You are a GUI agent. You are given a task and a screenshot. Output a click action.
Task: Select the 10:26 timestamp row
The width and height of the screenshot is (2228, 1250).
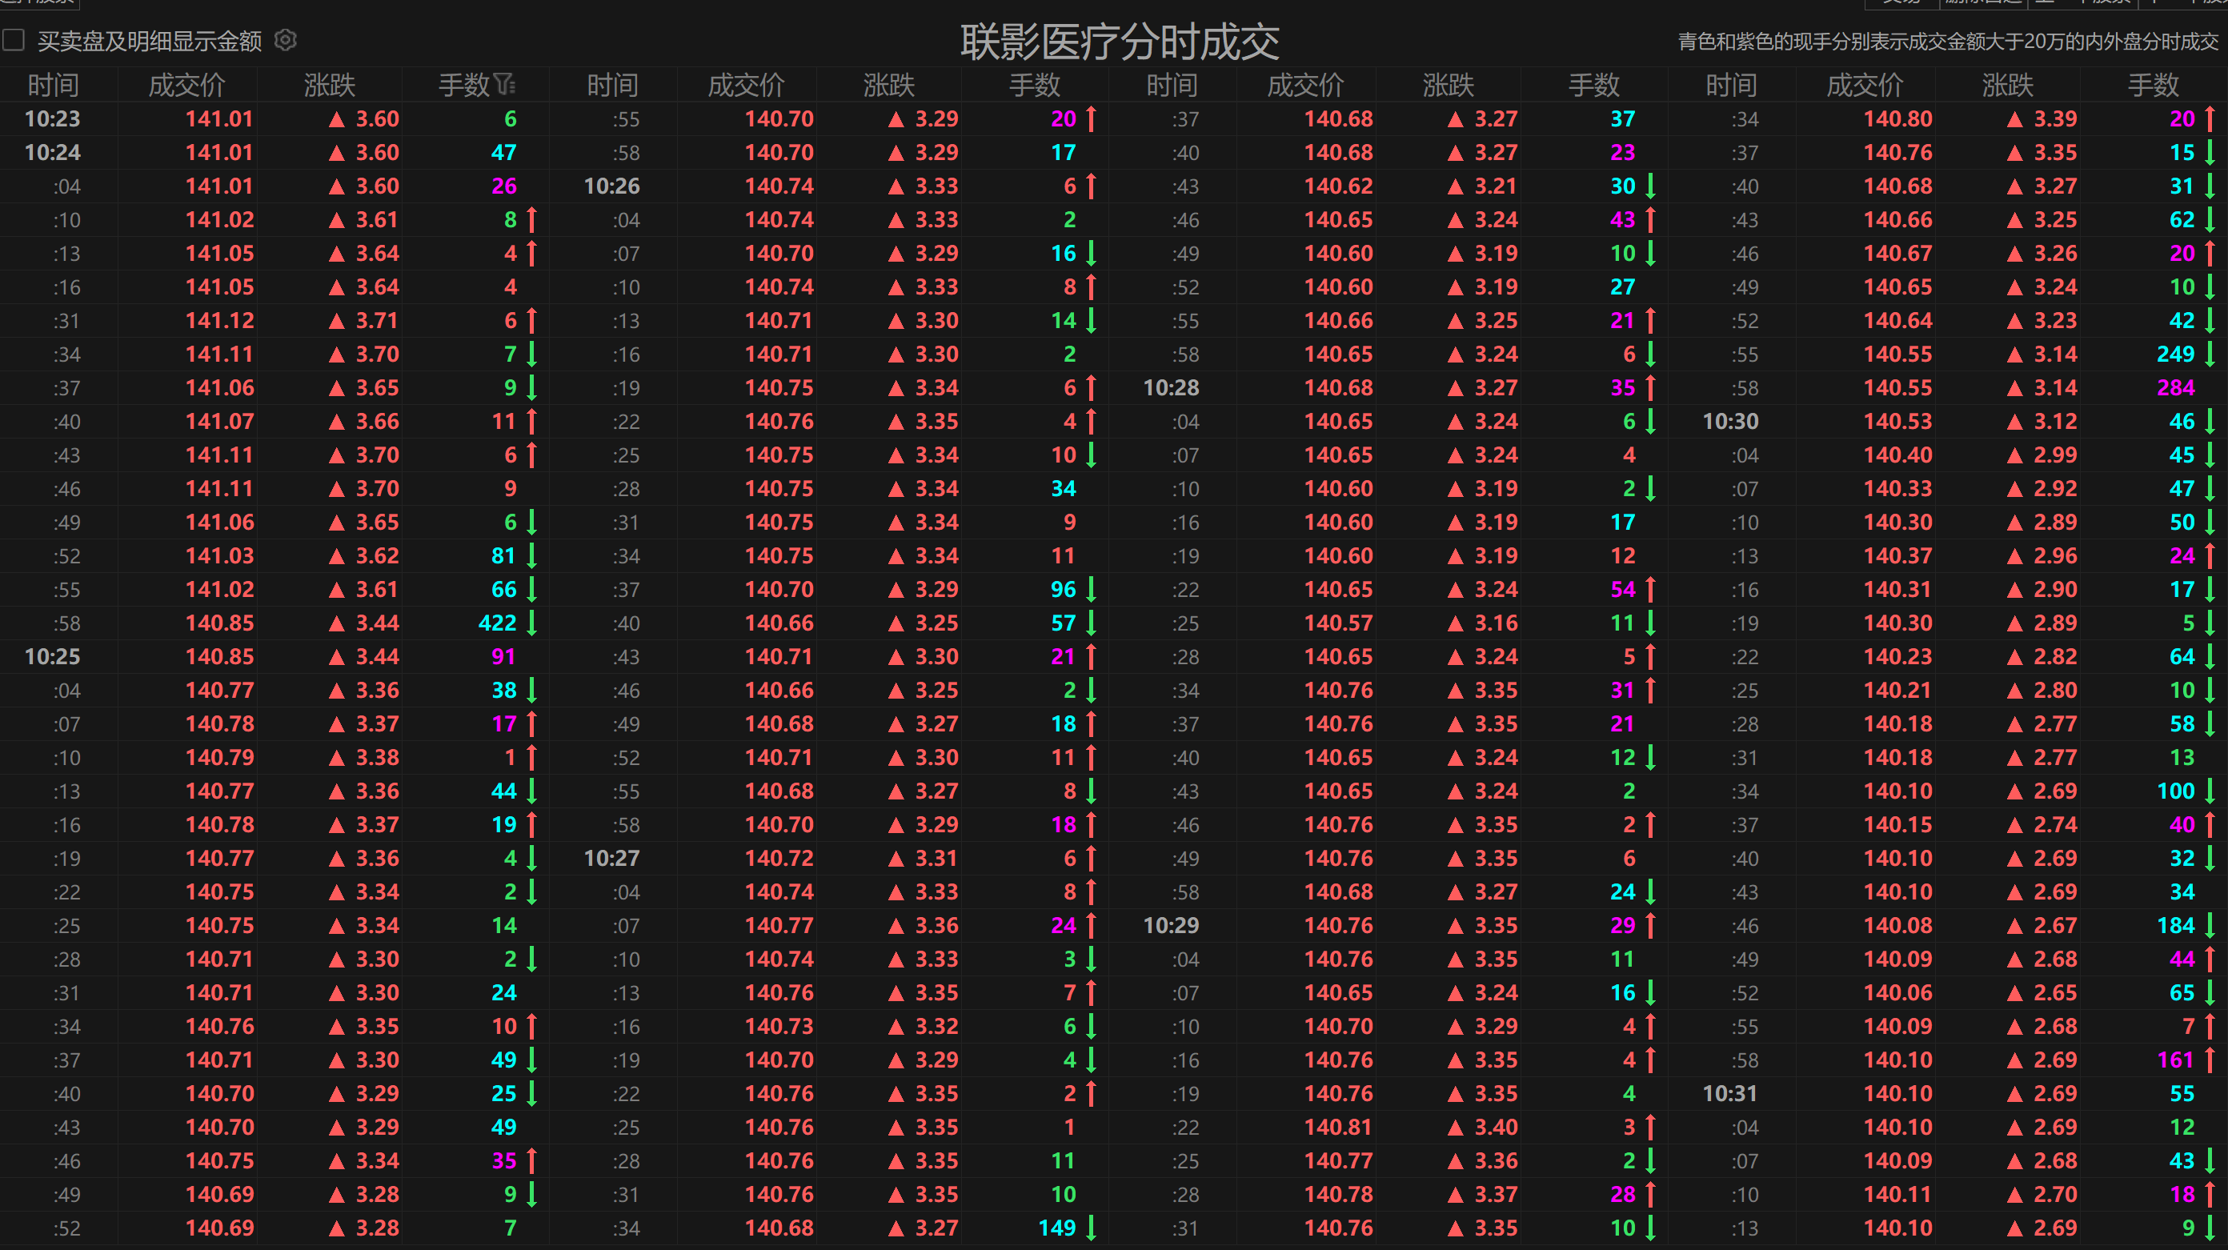(611, 186)
